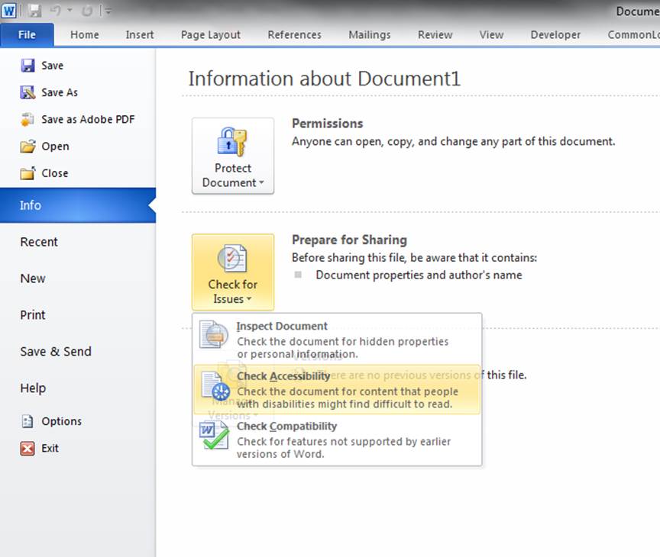Switch to the Insert tab

[140, 35]
